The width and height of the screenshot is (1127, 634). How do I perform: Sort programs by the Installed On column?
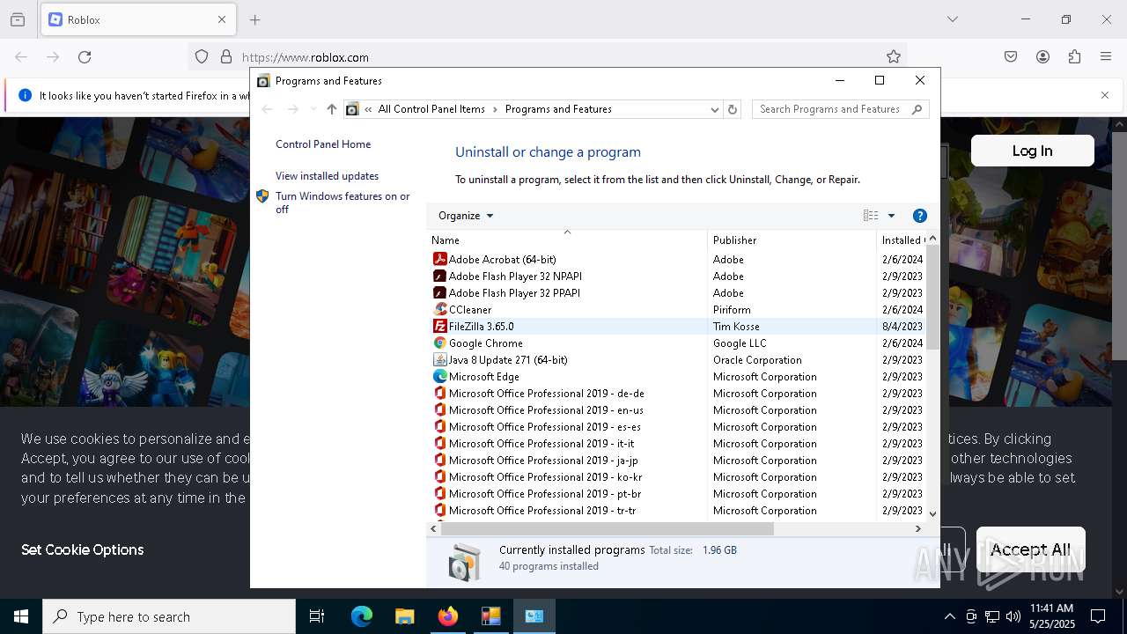[x=902, y=240]
